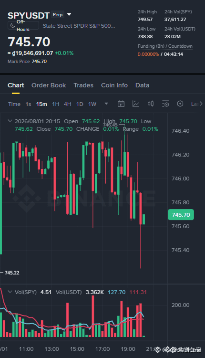Expand more time intervals dropdown
Viewport: 205px width, 358px height.
106,104
